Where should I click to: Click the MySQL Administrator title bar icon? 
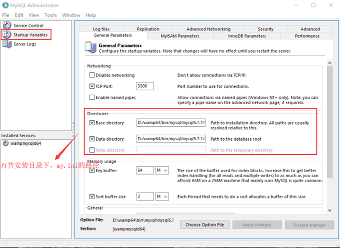[5, 5]
